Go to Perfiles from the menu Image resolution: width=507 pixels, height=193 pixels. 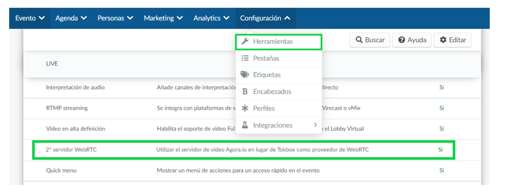click(279, 108)
